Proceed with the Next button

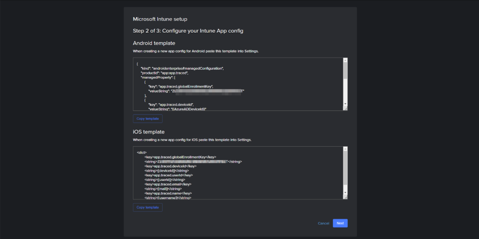click(x=340, y=223)
